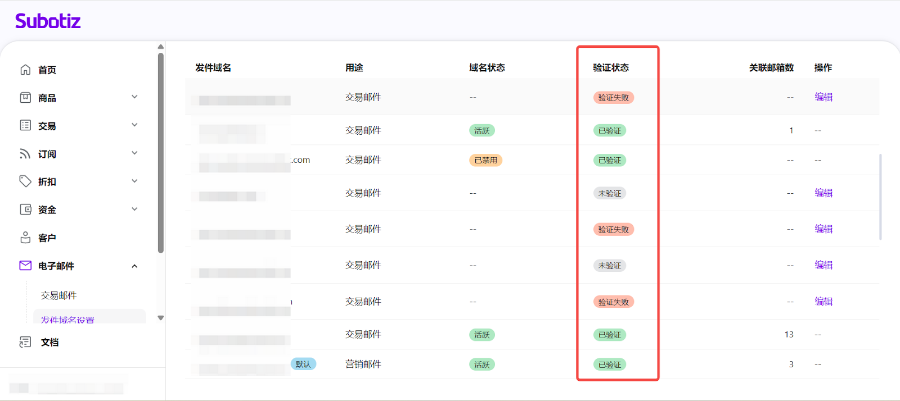This screenshot has height=401, width=900.
Task: Open the 交易邮件 submenu item
Action: click(58, 295)
